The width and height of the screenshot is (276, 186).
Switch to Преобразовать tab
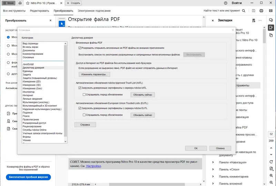63,11
